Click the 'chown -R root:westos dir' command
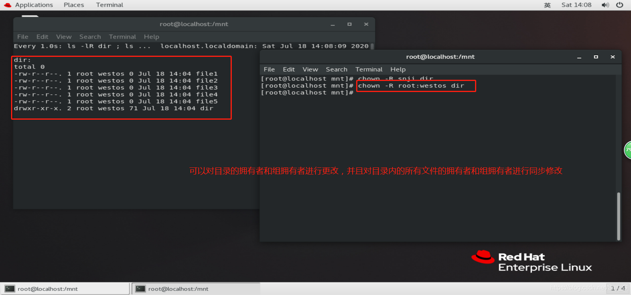The width and height of the screenshot is (631, 295). coord(411,86)
